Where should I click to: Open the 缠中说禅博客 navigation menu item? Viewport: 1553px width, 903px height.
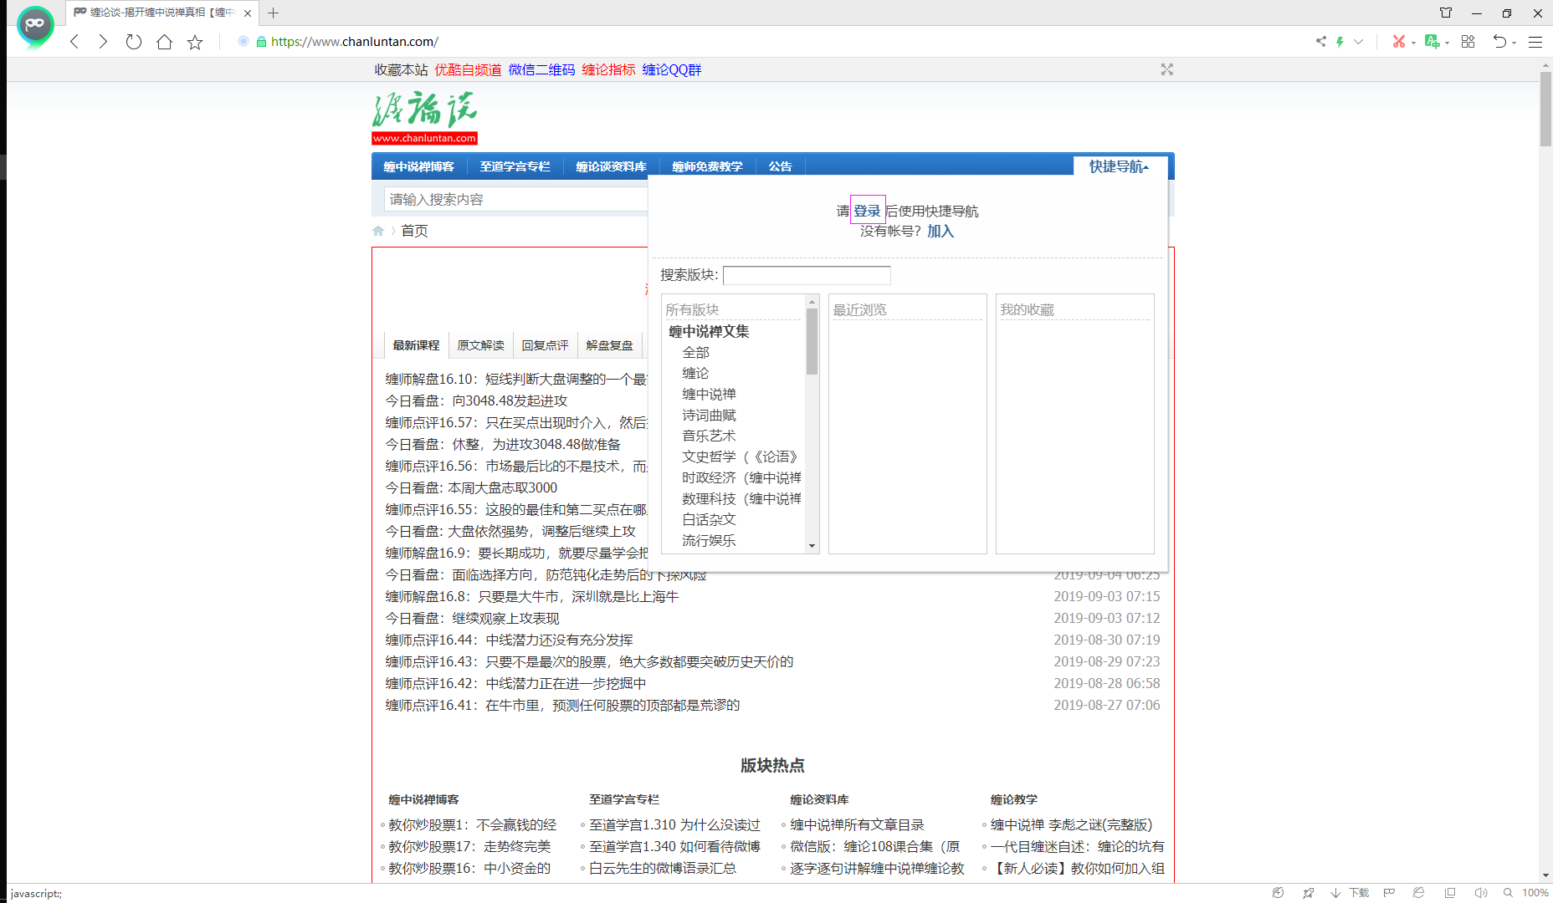pos(418,166)
